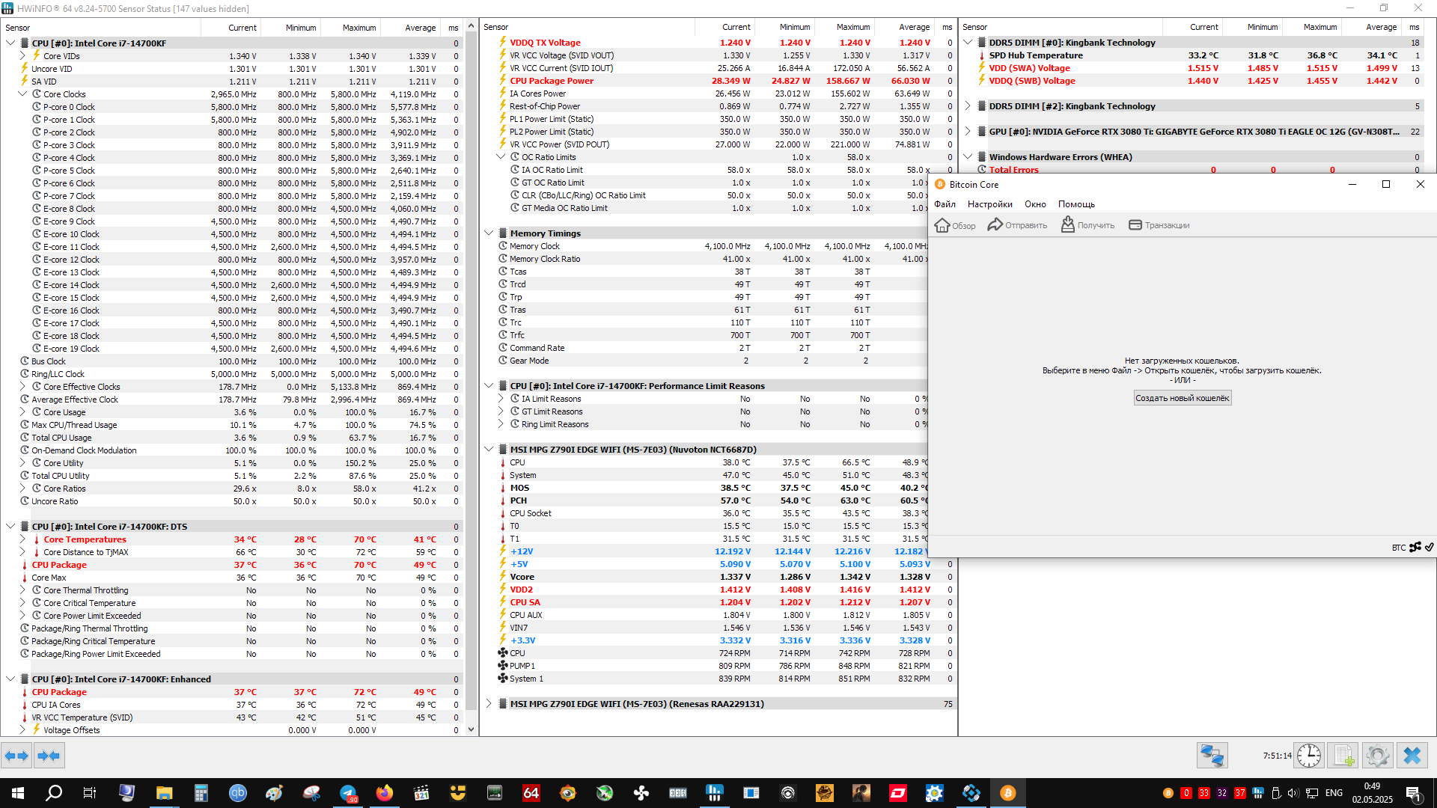Open the Настройки menu
The height and width of the screenshot is (808, 1437).
(x=989, y=204)
